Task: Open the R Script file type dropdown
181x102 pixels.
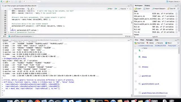Action: pyautogui.click(x=128, y=36)
